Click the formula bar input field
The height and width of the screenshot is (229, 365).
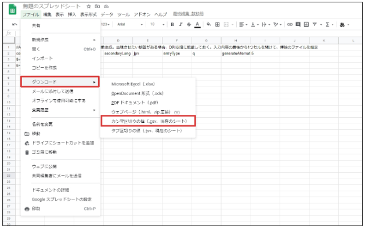tap(189, 33)
